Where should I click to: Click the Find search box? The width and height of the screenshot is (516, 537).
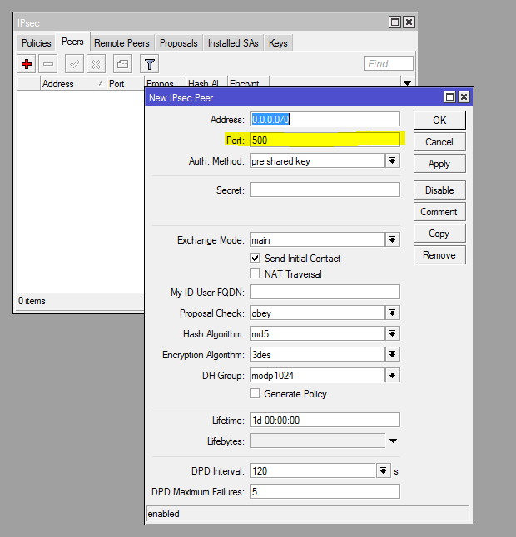389,63
